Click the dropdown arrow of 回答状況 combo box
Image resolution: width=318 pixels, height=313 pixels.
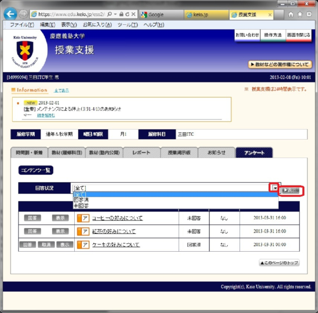[274, 188]
